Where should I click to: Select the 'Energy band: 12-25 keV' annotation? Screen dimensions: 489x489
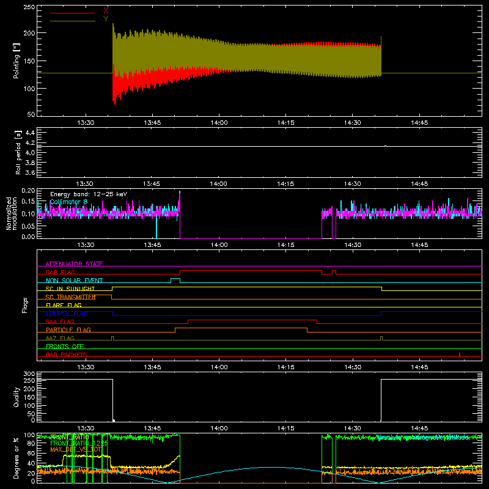(89, 194)
